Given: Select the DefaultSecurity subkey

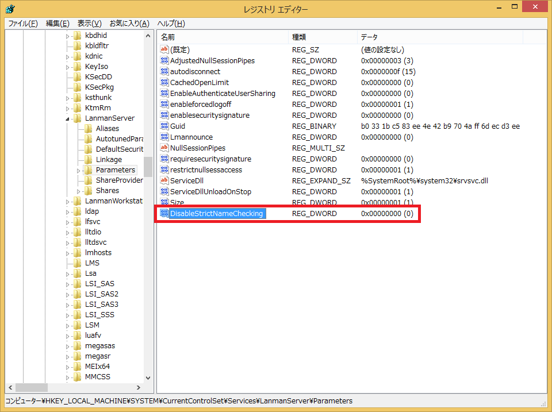Looking at the screenshot, I should point(119,149).
